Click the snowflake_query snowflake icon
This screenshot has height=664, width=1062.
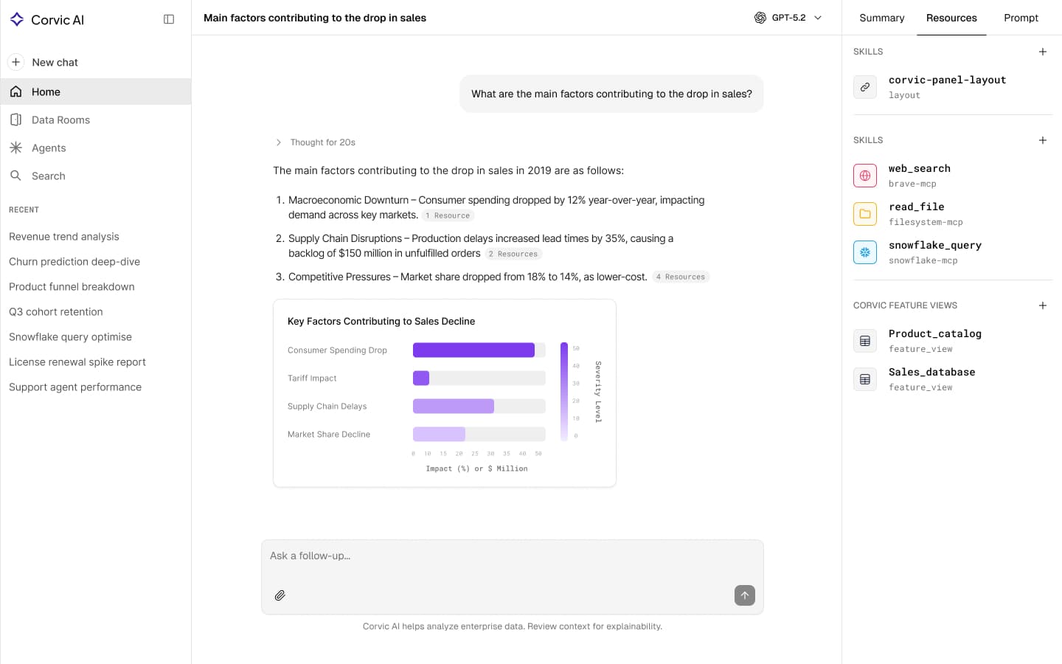click(x=864, y=252)
